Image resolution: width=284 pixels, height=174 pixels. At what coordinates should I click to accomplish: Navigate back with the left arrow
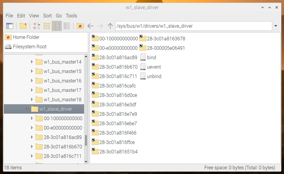coord(90,26)
